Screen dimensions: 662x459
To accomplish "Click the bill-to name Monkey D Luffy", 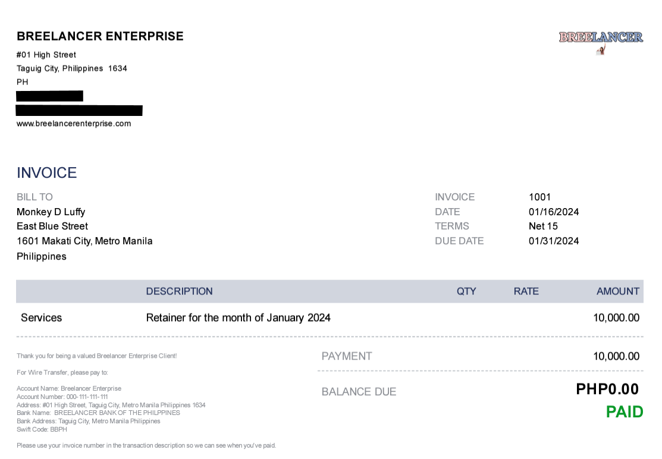I will click(x=51, y=212).
